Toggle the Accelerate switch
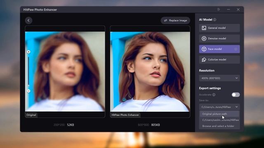 pyautogui.click(x=236, y=95)
